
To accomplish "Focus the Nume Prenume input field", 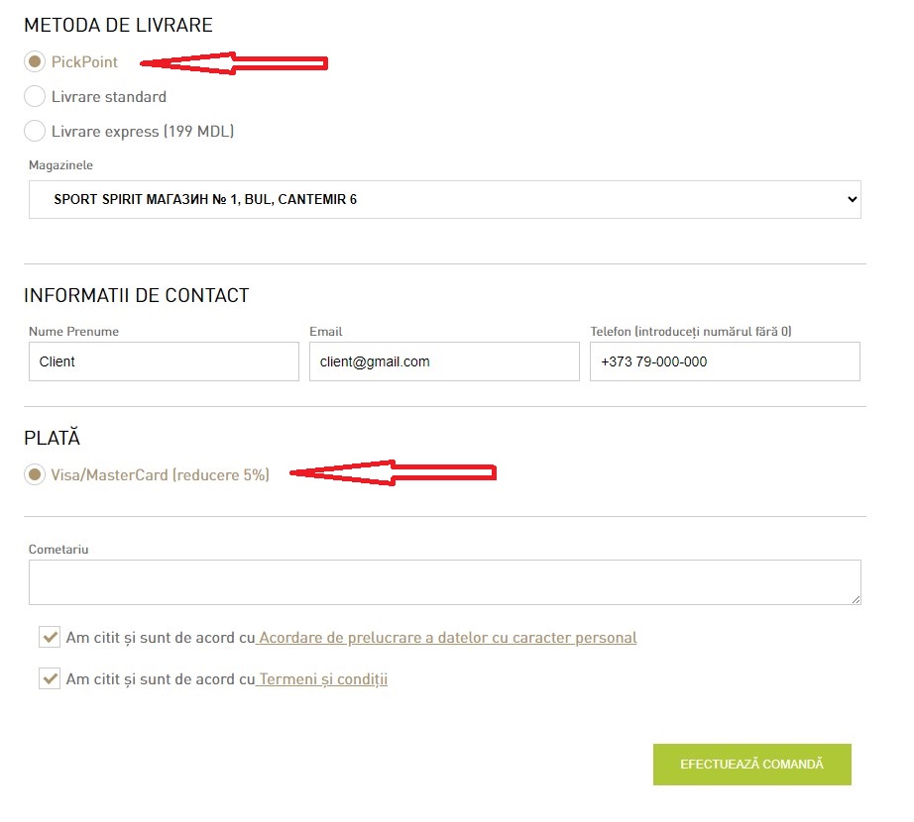I will click(164, 361).
